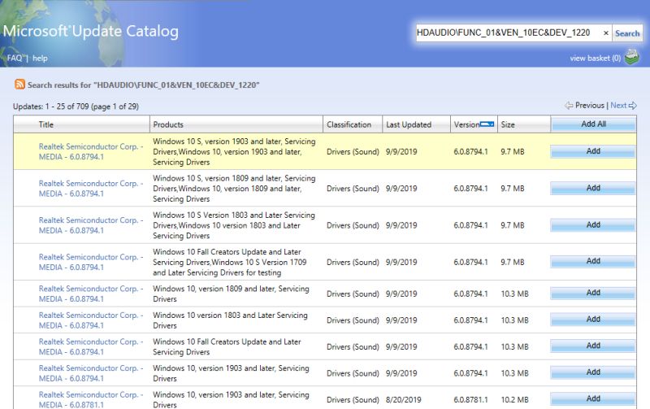Screen dimensions: 650x409
Task: Open Realtek link for 10.3 MB Fall Creators row
Action: [91, 346]
